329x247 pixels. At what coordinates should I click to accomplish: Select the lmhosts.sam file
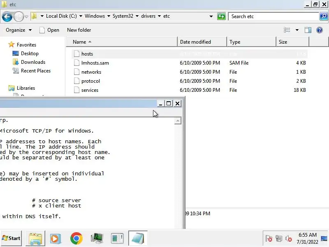coord(190,63)
